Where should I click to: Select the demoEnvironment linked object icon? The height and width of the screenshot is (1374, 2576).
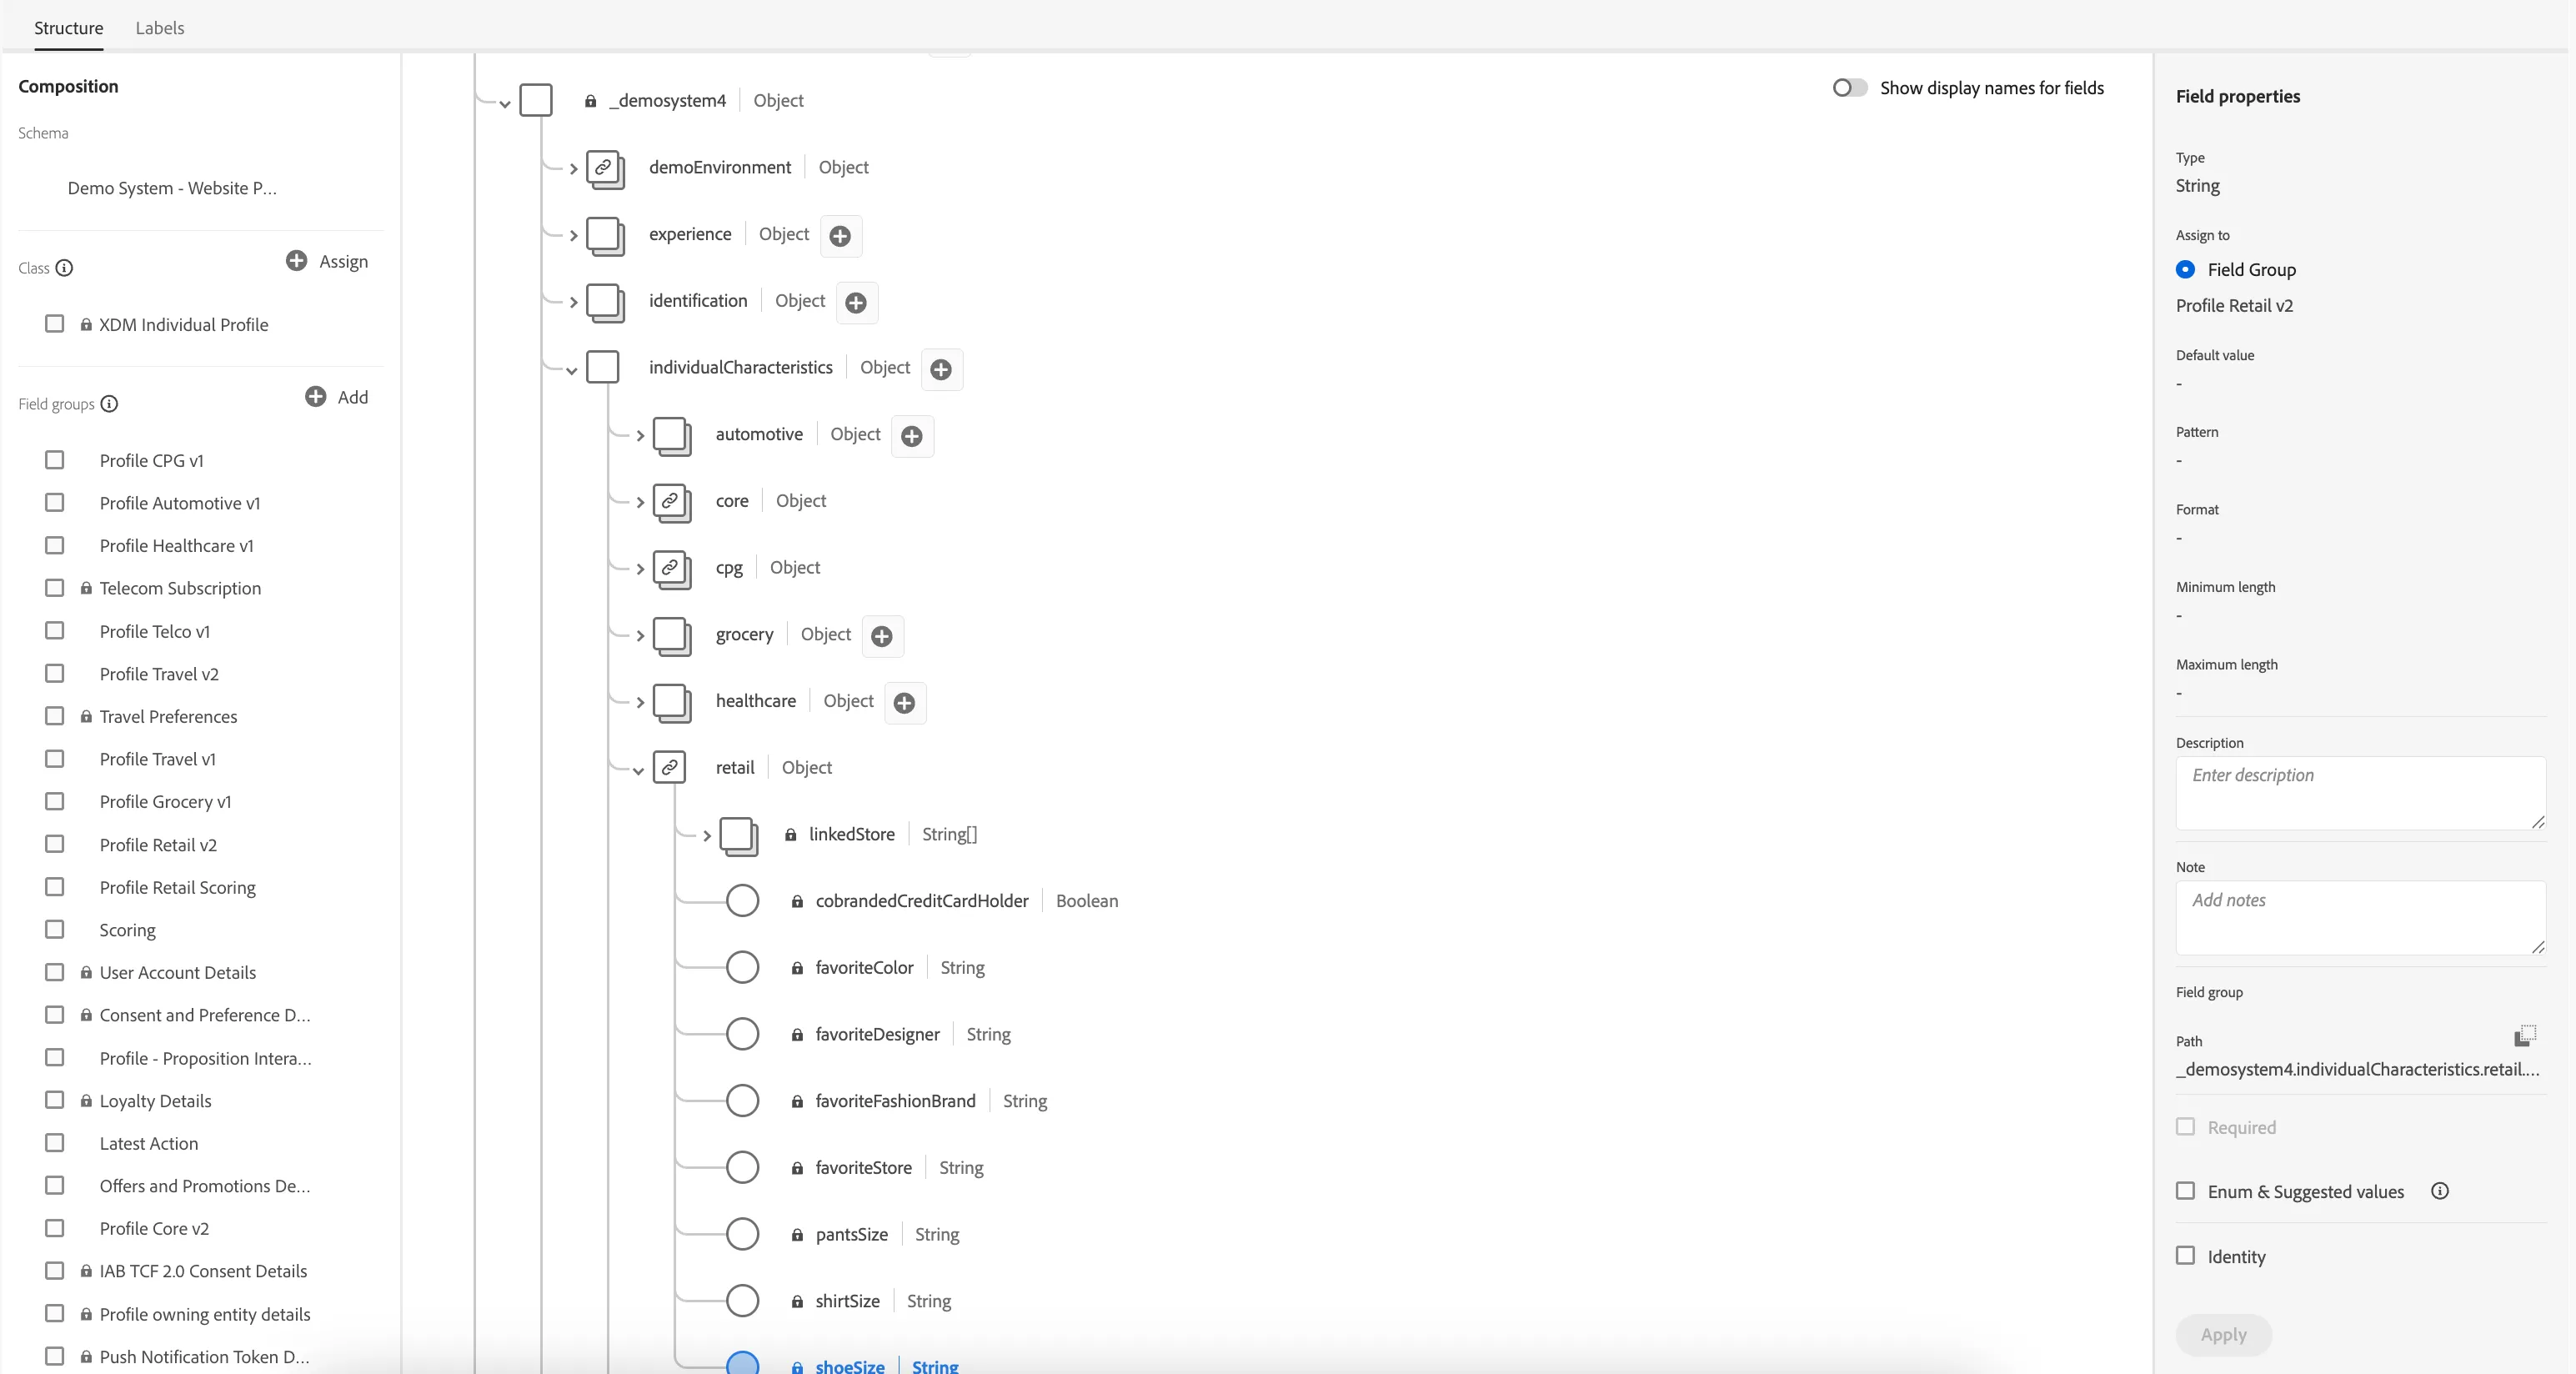point(605,168)
